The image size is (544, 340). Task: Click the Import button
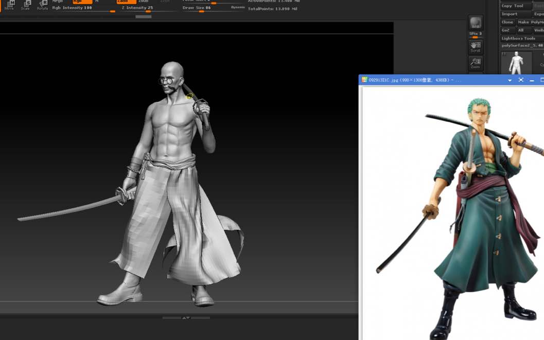click(x=516, y=14)
